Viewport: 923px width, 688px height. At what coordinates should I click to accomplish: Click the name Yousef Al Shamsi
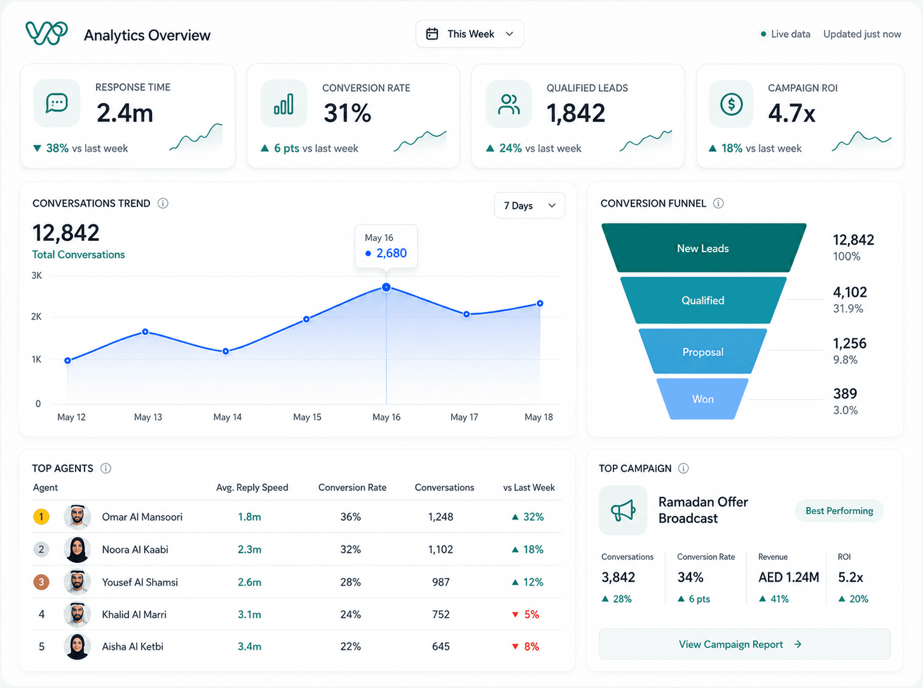[x=140, y=582]
